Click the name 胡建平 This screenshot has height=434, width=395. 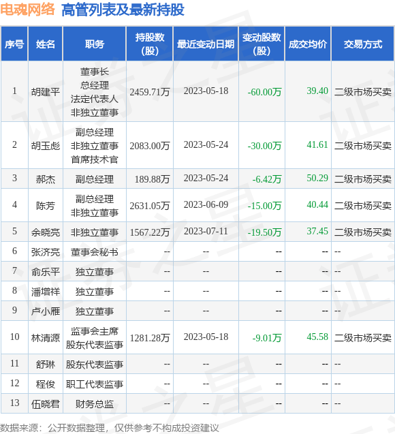[46, 91]
